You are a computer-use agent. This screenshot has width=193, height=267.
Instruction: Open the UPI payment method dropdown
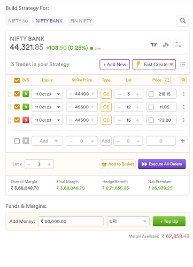point(128,221)
